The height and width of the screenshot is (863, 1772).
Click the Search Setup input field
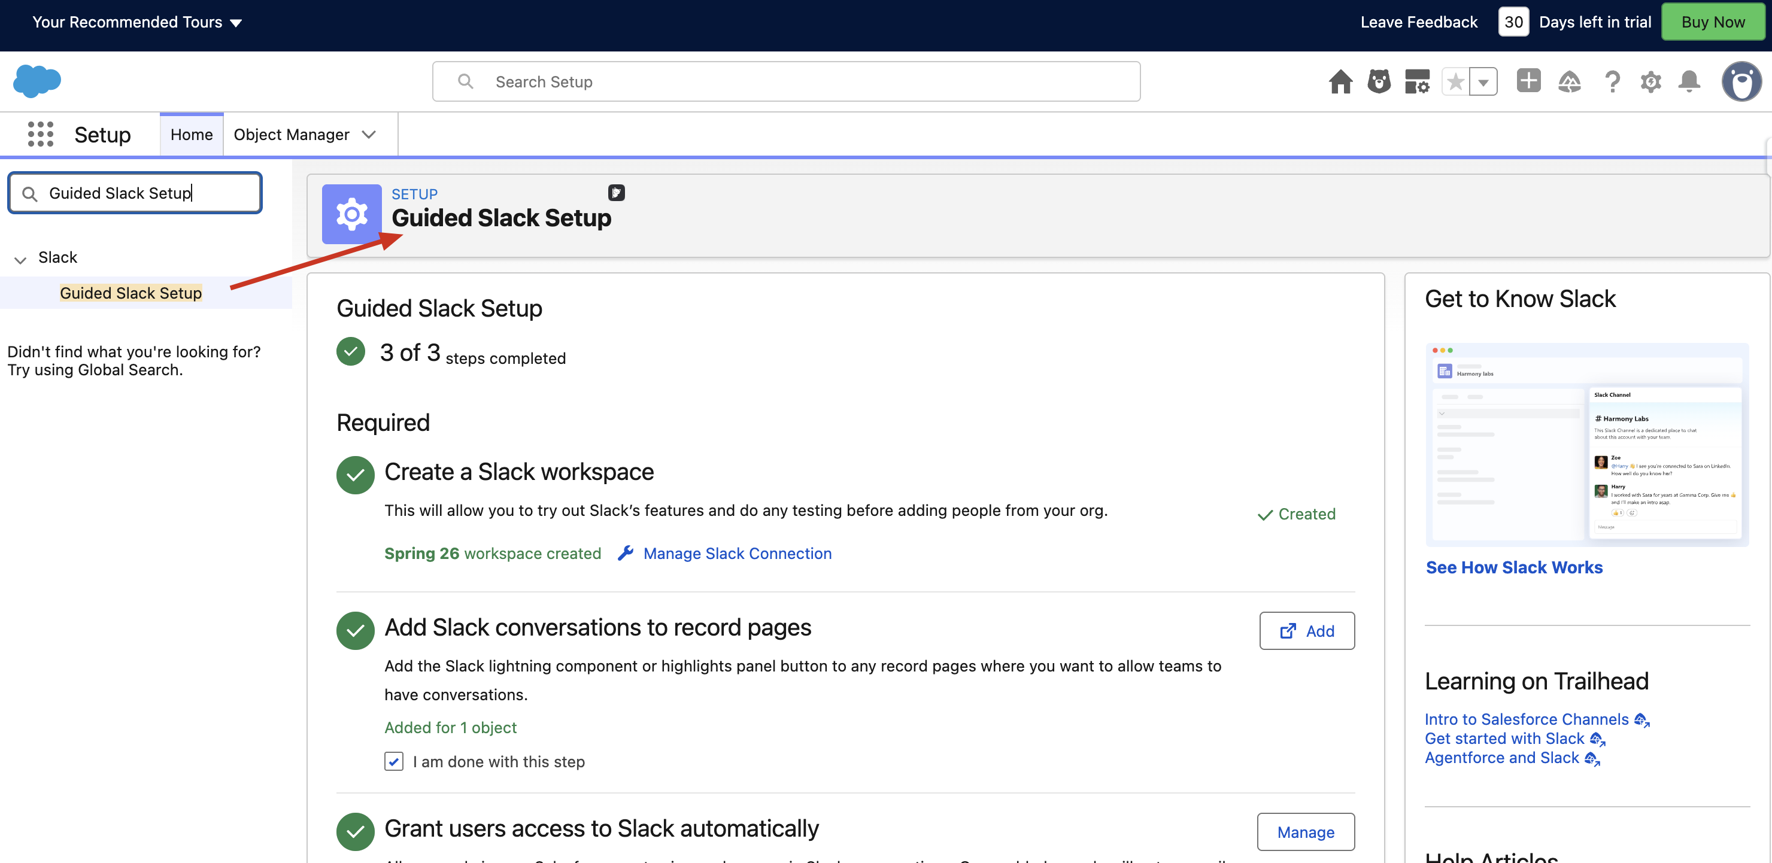(x=785, y=81)
